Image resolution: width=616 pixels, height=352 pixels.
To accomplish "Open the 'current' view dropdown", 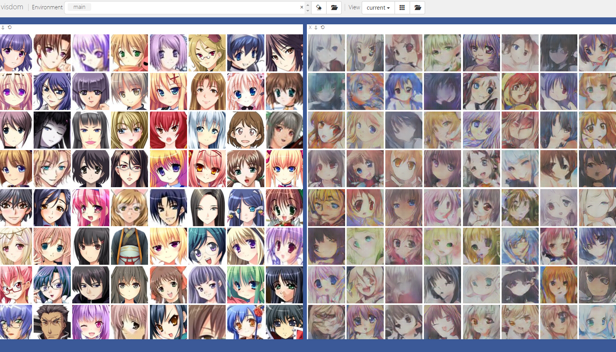I will (x=378, y=7).
